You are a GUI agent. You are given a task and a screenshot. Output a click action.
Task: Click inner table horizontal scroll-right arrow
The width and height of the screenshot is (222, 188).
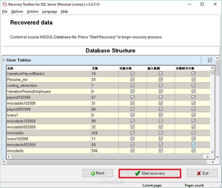(x=208, y=157)
